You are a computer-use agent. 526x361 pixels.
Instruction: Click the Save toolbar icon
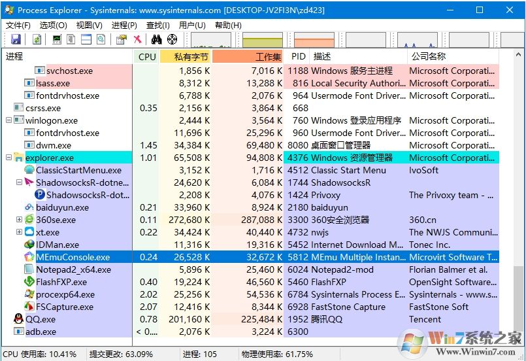tap(16, 40)
